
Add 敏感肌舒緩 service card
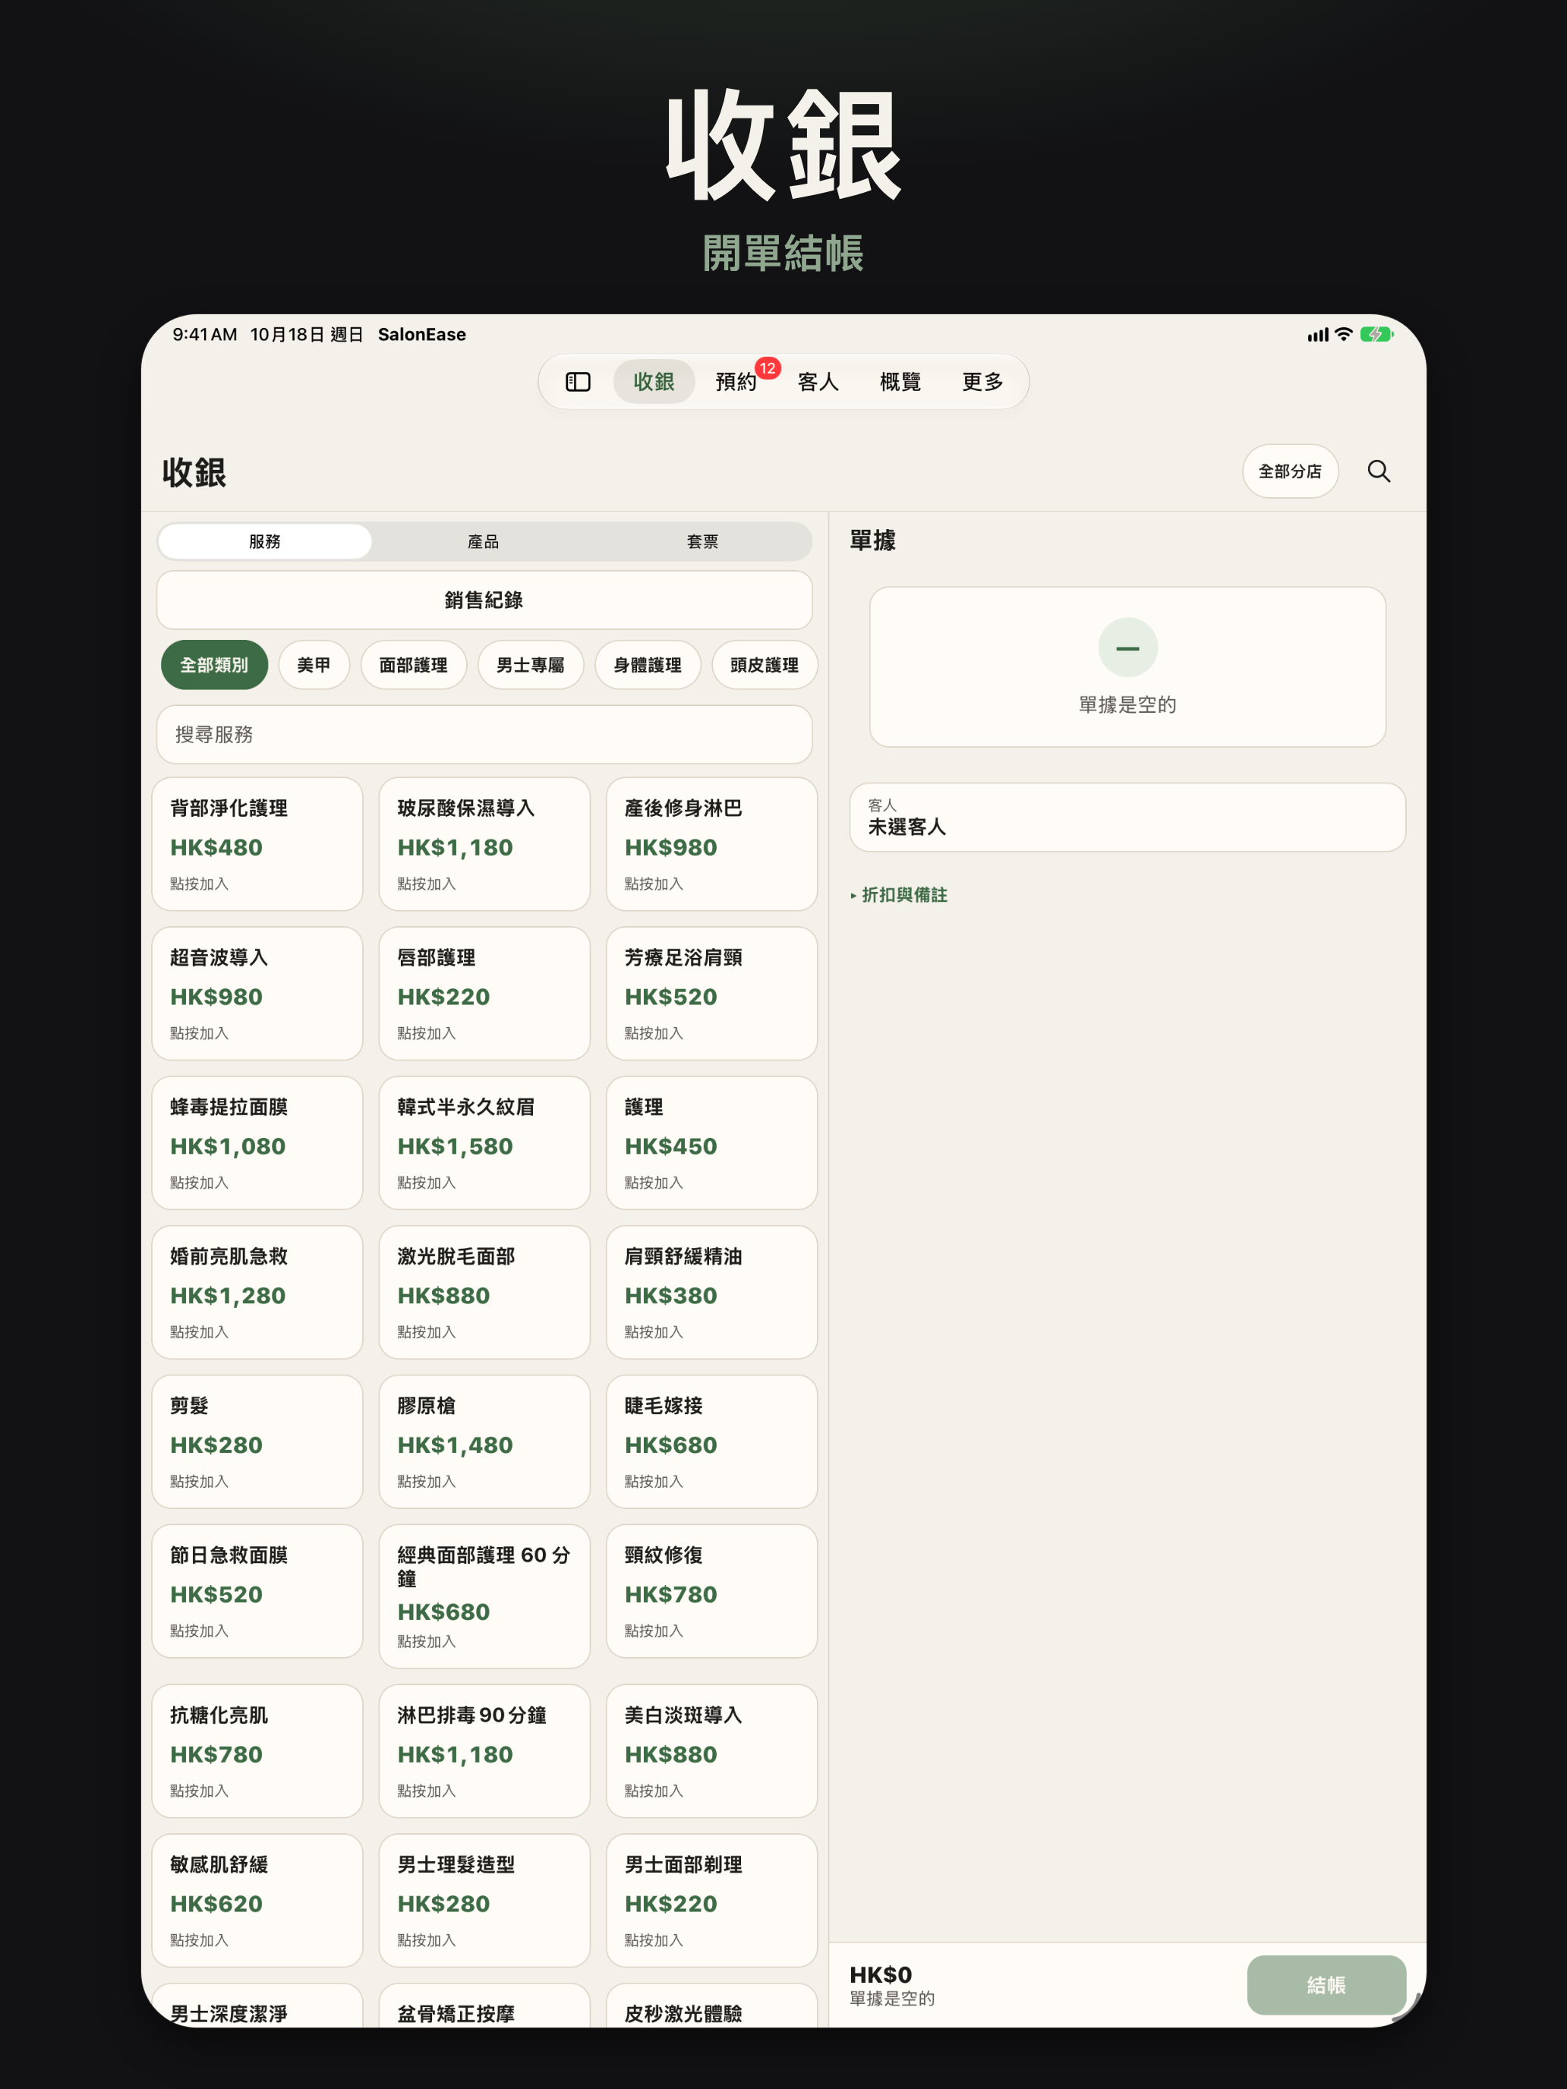pyautogui.click(x=258, y=1900)
